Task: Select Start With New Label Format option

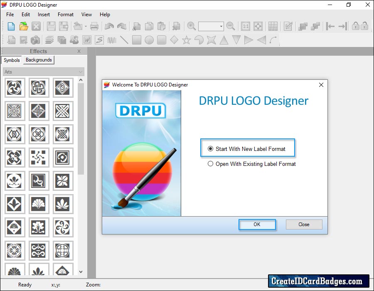Action: coord(247,149)
